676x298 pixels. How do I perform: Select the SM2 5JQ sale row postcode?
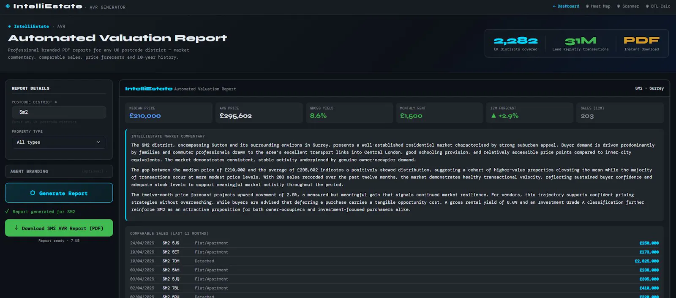pyautogui.click(x=171, y=279)
